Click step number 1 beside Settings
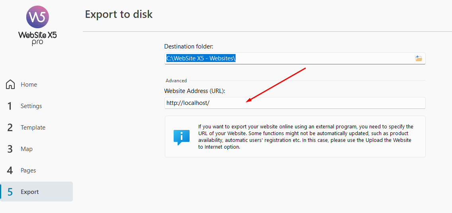Screen dimensions: 452x213 10,106
